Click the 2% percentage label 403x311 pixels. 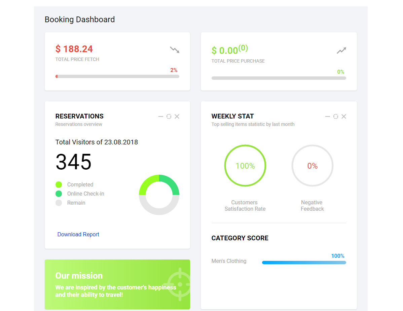tap(174, 70)
